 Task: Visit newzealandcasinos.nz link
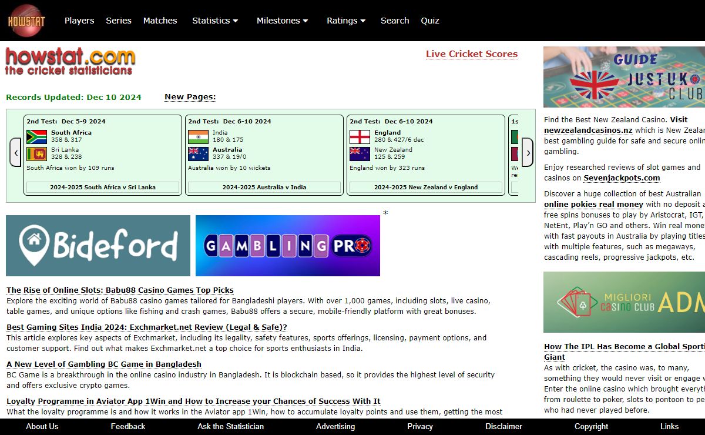point(588,130)
